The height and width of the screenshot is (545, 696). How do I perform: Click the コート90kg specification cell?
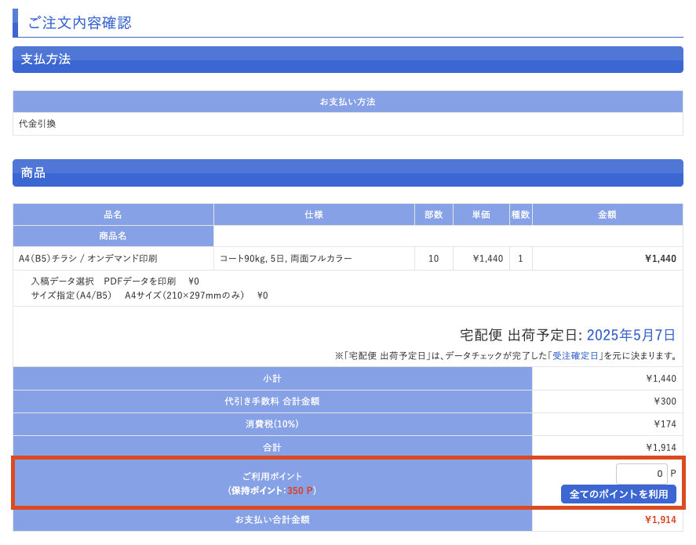(286, 259)
